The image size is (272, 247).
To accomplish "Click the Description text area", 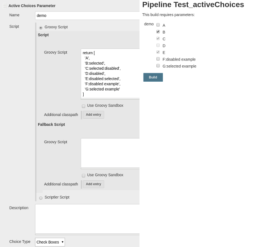I will 87,219.
